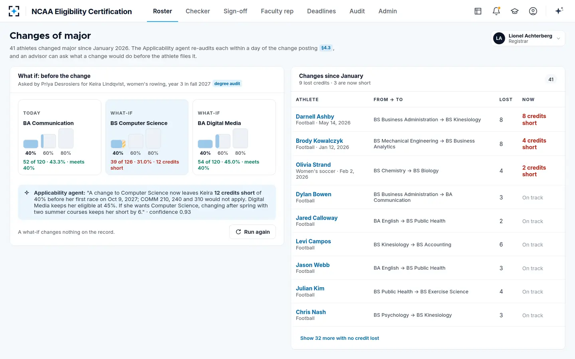View Olivia Strand's profile
The height and width of the screenshot is (359, 575).
click(x=313, y=165)
